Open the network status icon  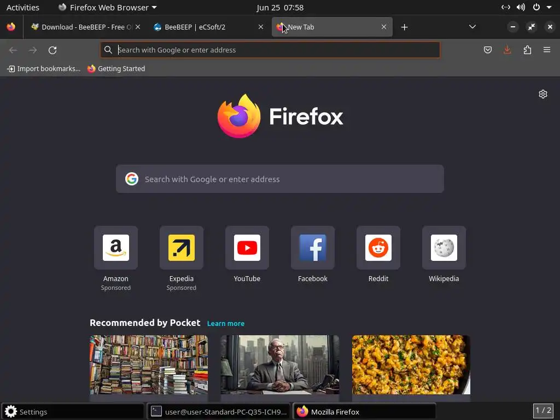(506, 7)
